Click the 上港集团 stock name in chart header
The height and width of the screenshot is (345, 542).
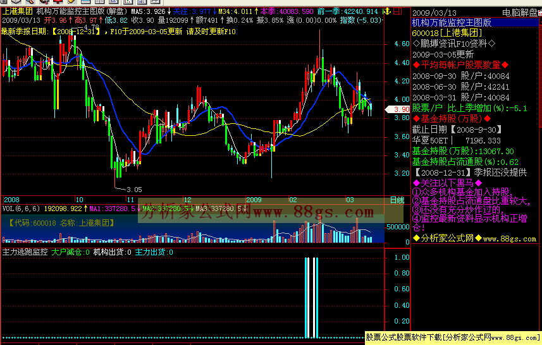click(x=17, y=11)
